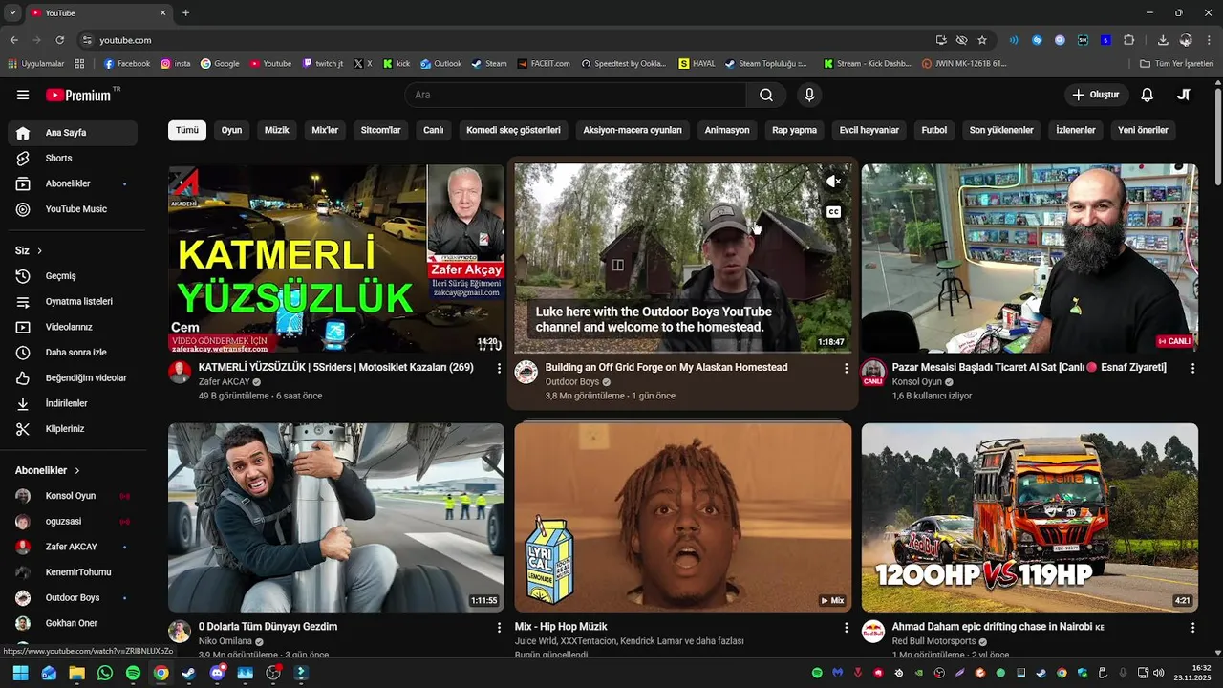Click the search magnifier button

click(x=766, y=95)
